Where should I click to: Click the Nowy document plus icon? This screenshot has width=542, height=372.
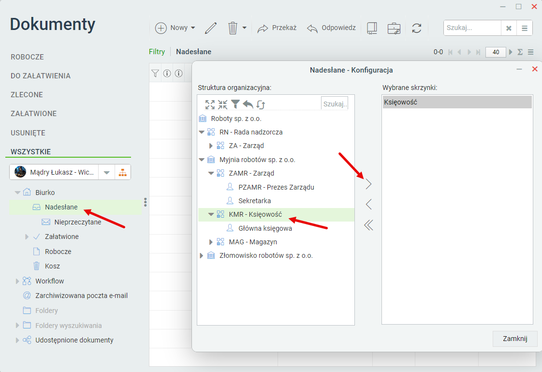(x=161, y=28)
